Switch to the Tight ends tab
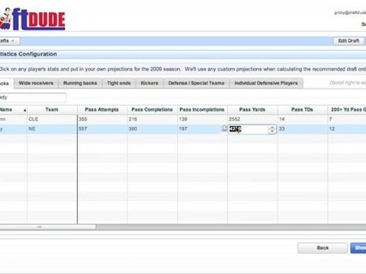366x274 pixels. [119, 83]
